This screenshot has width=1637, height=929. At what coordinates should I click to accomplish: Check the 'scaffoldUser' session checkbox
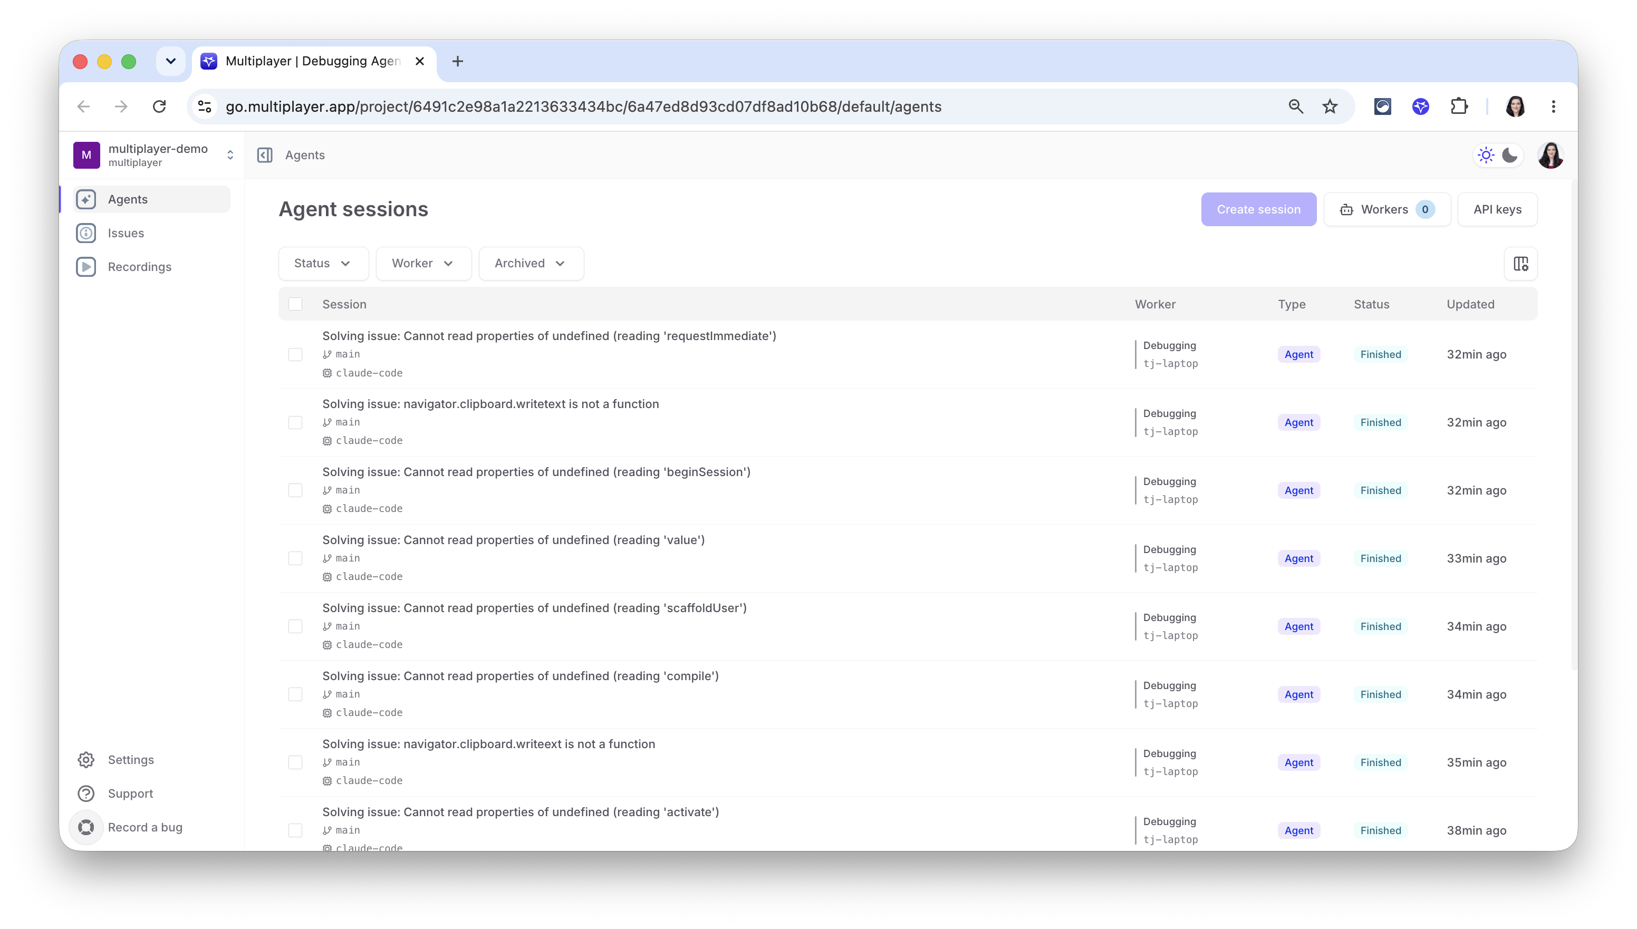pos(295,626)
